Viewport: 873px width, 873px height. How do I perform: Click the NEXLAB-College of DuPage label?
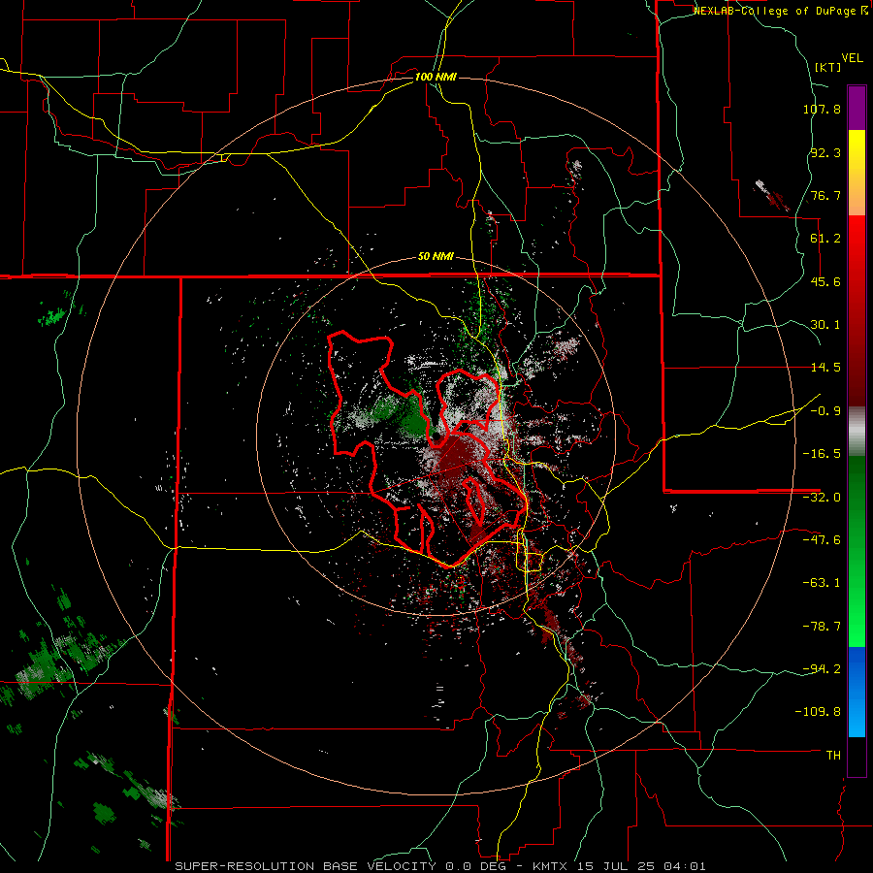tap(776, 11)
